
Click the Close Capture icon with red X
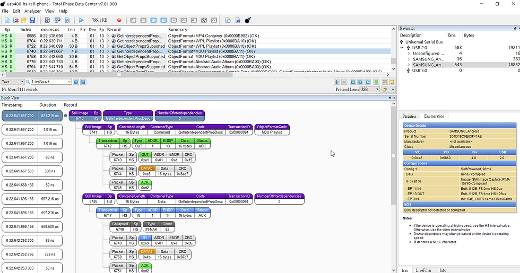(x=15, y=20)
